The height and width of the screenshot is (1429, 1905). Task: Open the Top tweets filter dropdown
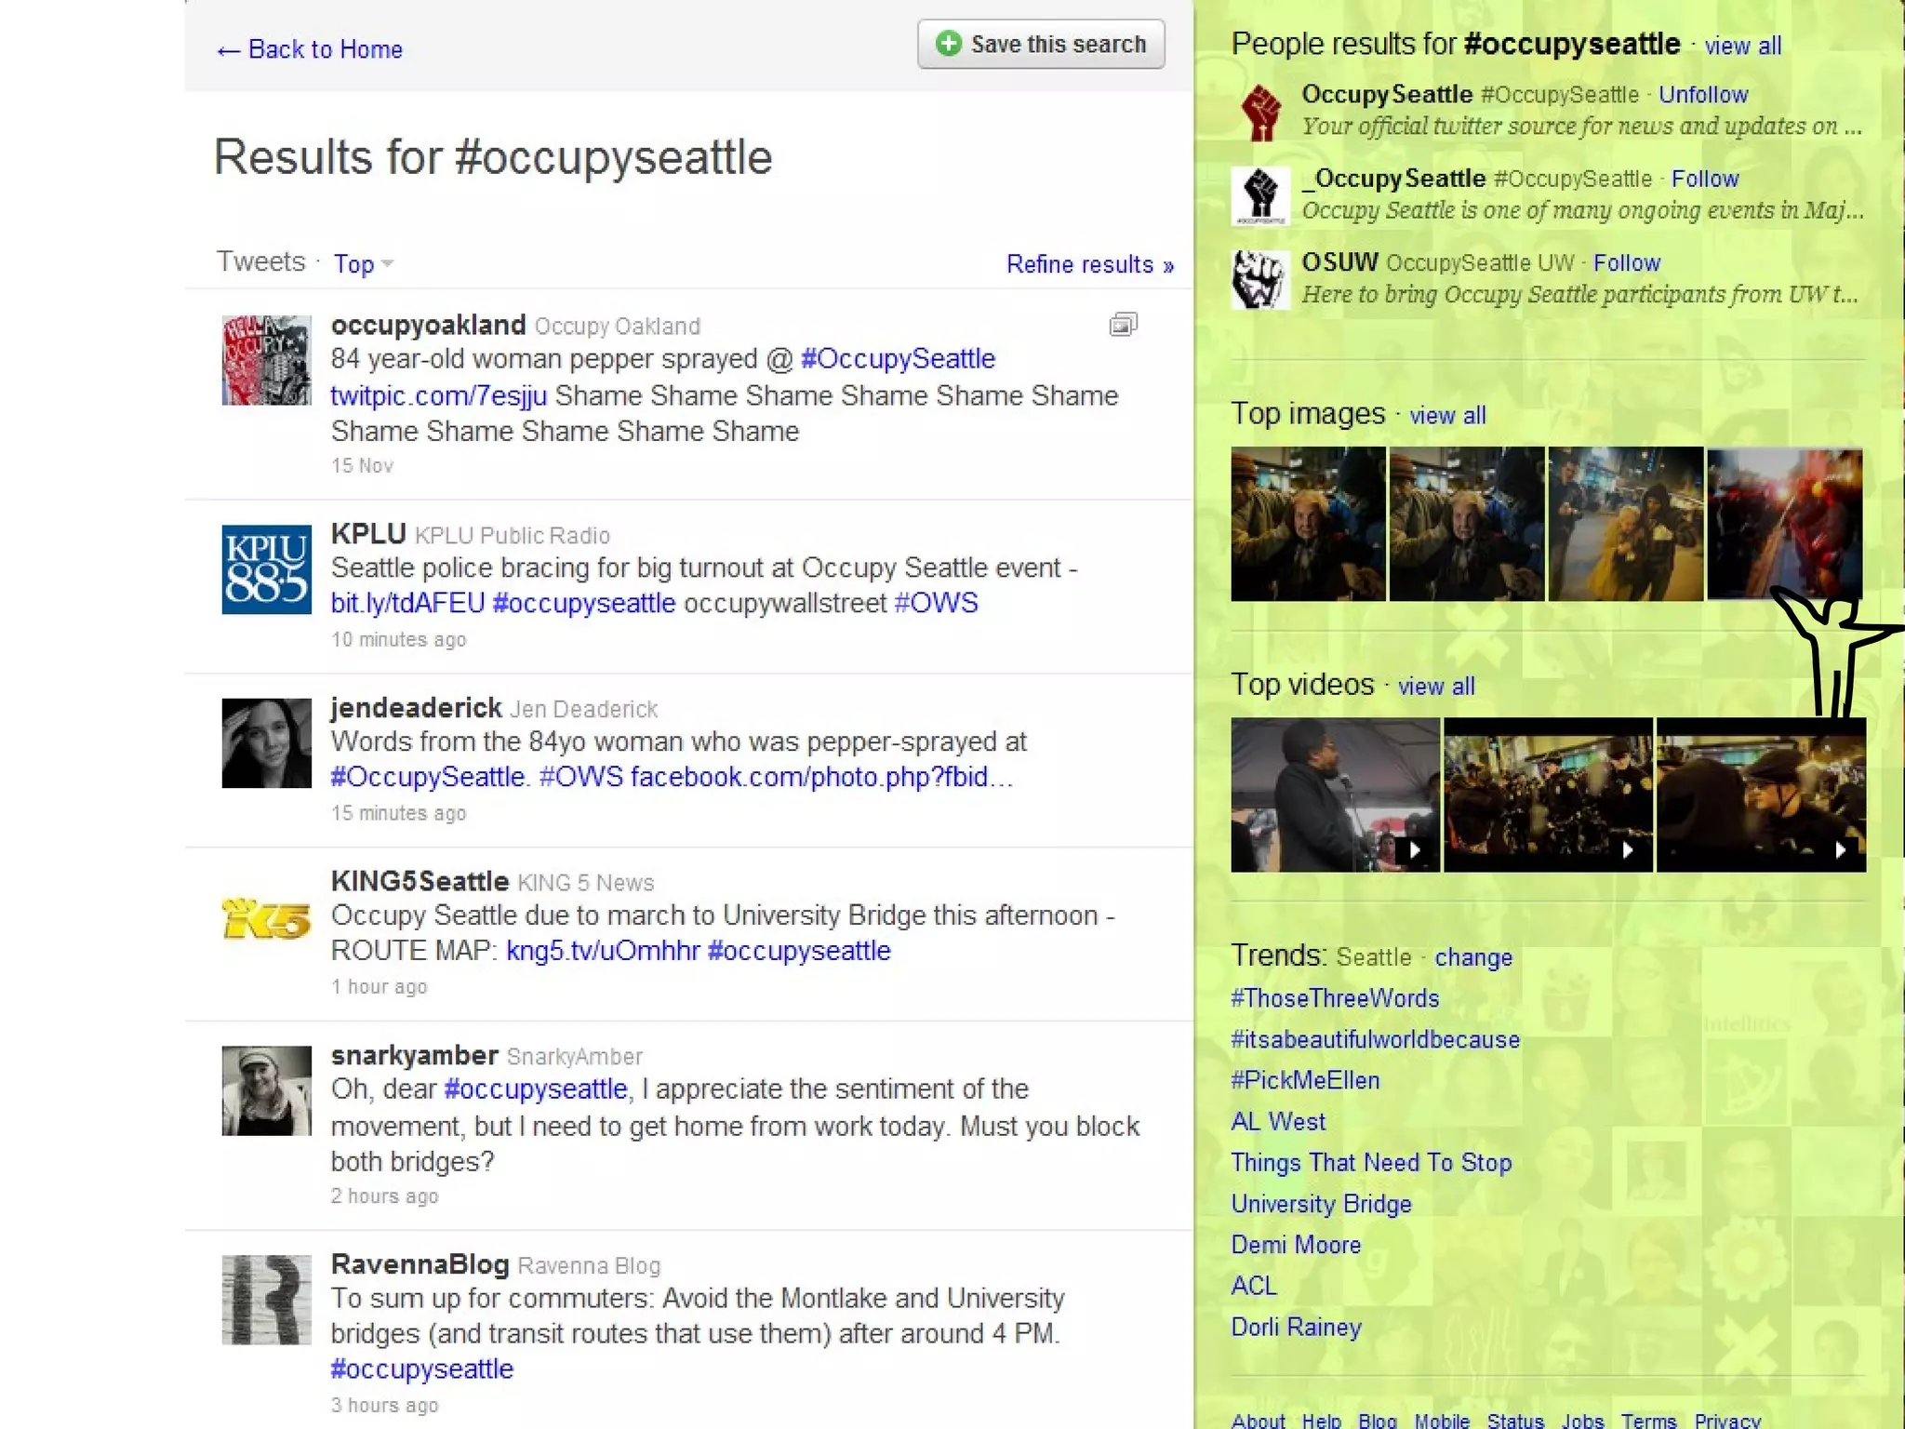[x=363, y=264]
